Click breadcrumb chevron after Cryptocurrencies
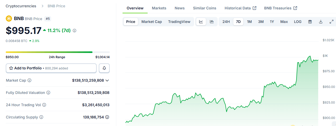The width and height of the screenshot is (336, 126). coord(42,6)
